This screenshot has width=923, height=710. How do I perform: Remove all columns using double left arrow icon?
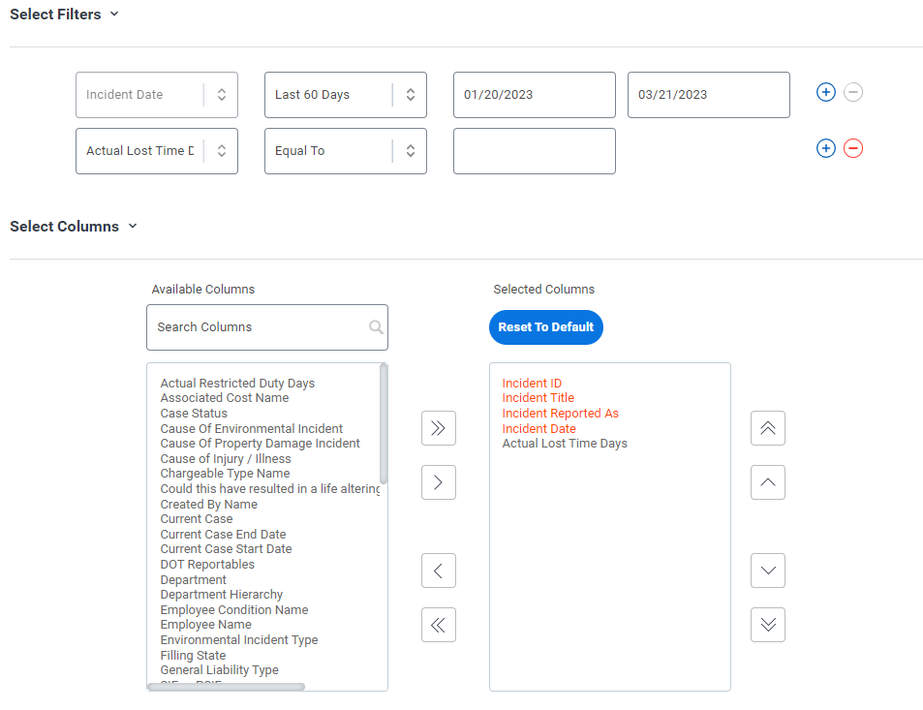(438, 625)
